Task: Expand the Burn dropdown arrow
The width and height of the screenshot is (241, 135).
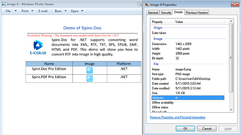Action: [x=65, y=11]
